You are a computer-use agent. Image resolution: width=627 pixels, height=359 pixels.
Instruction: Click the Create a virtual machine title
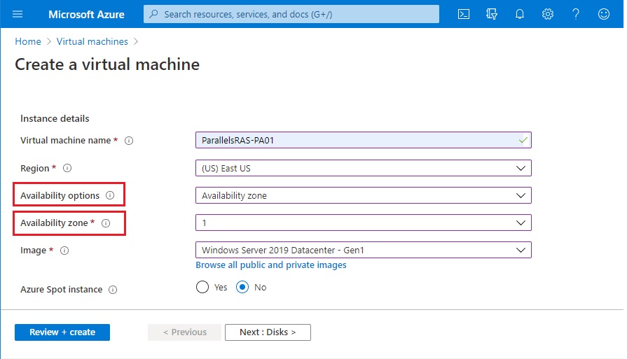[107, 64]
